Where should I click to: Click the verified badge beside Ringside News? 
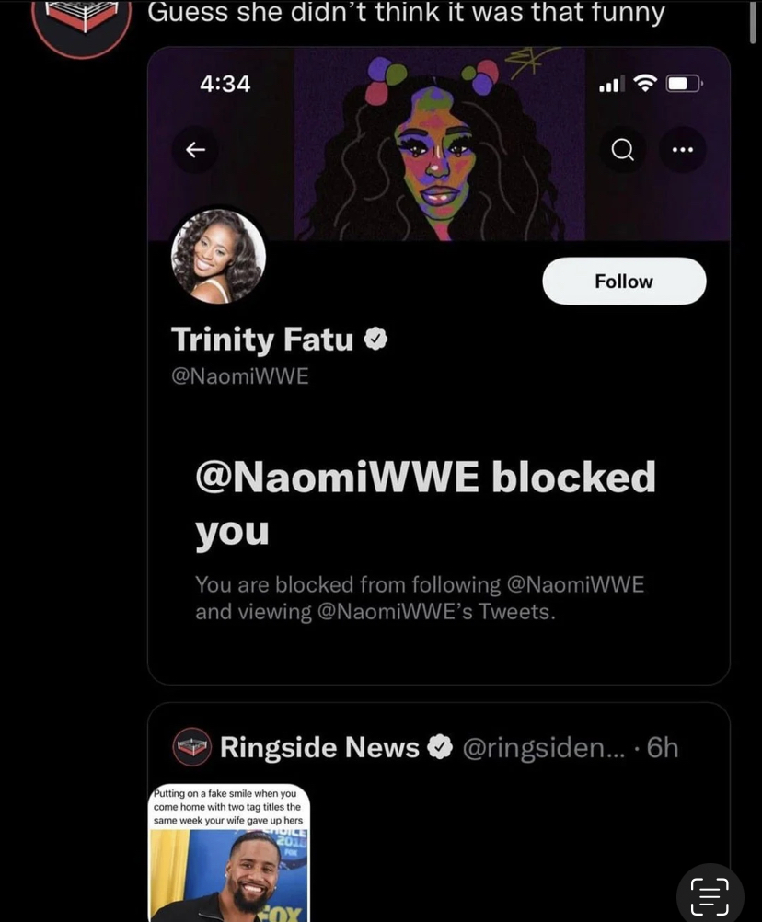click(x=441, y=747)
